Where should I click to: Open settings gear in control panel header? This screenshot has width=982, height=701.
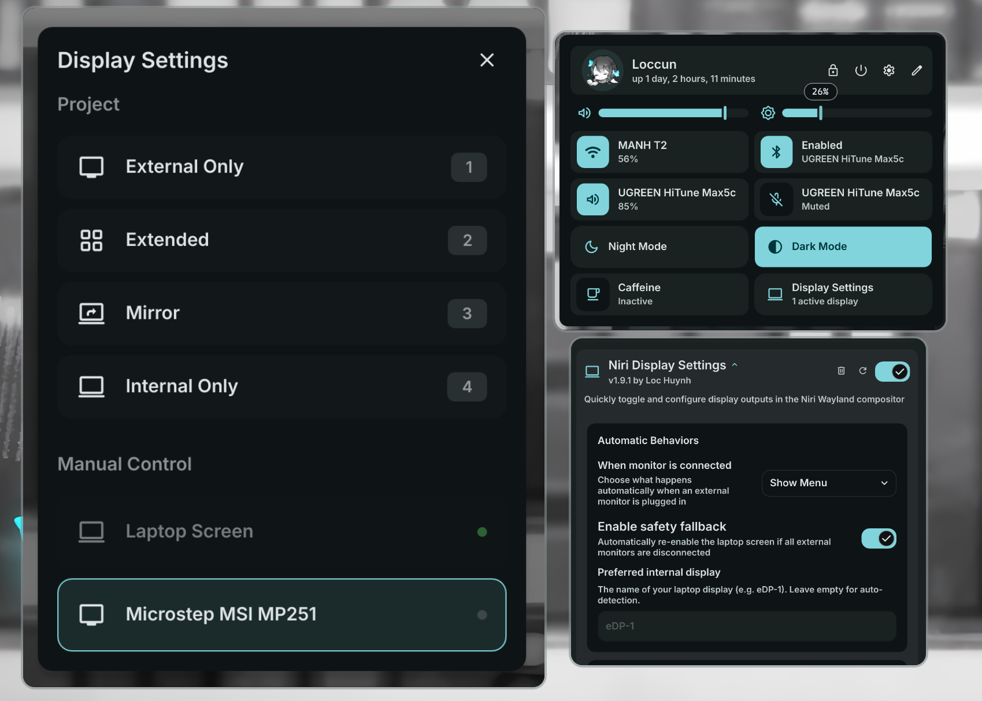point(889,70)
